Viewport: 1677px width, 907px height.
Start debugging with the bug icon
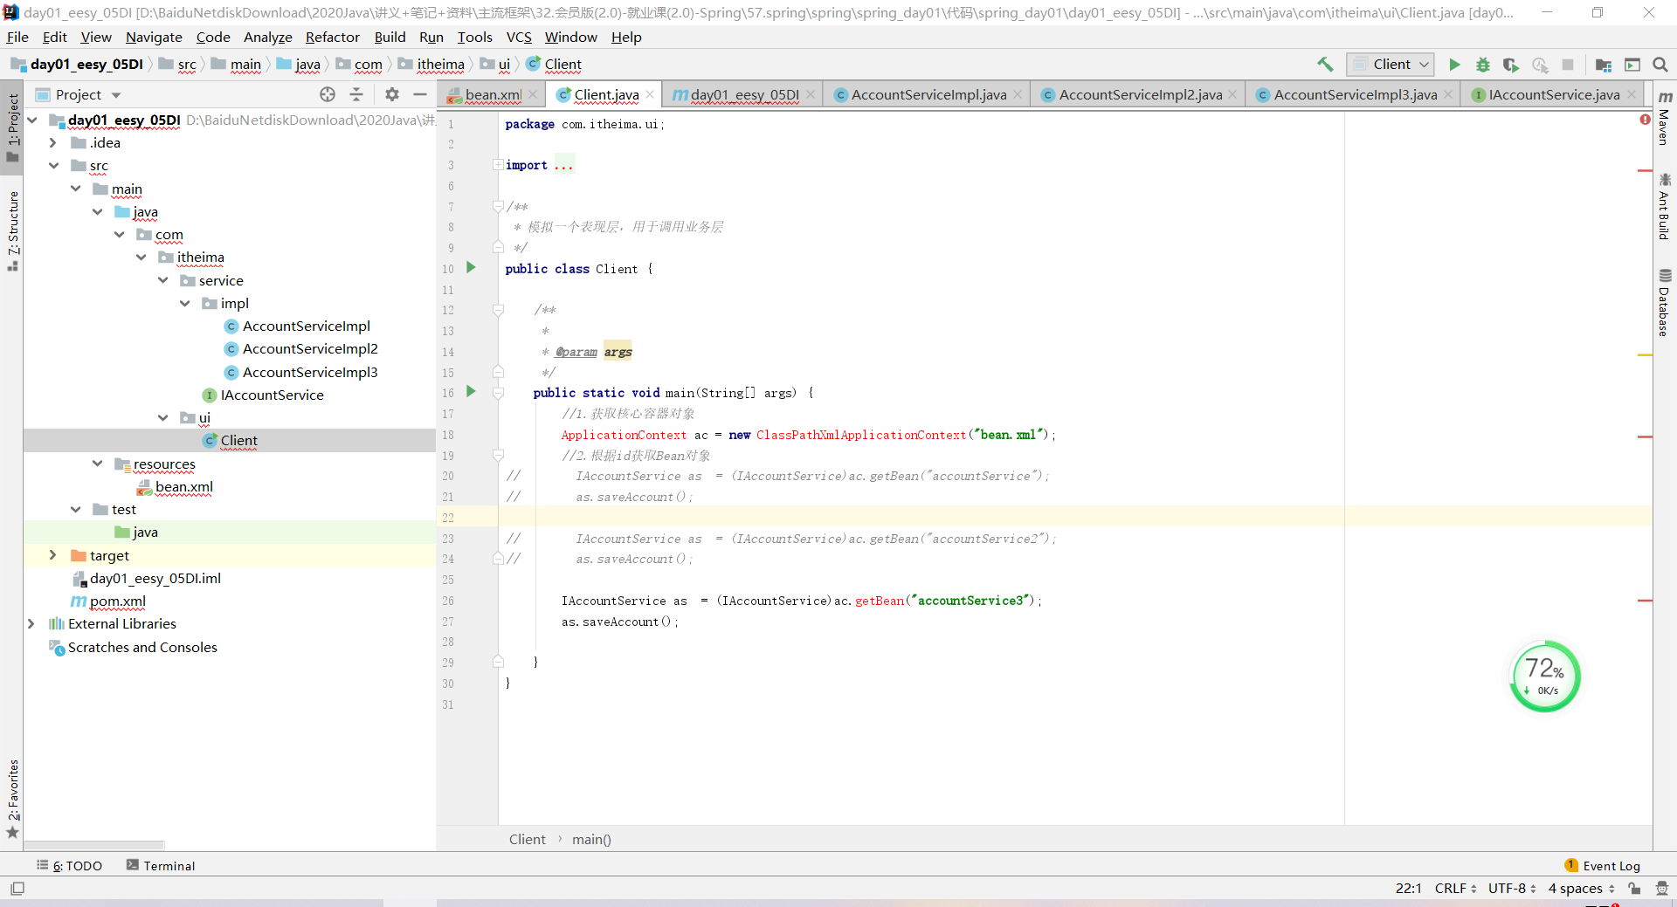point(1482,65)
